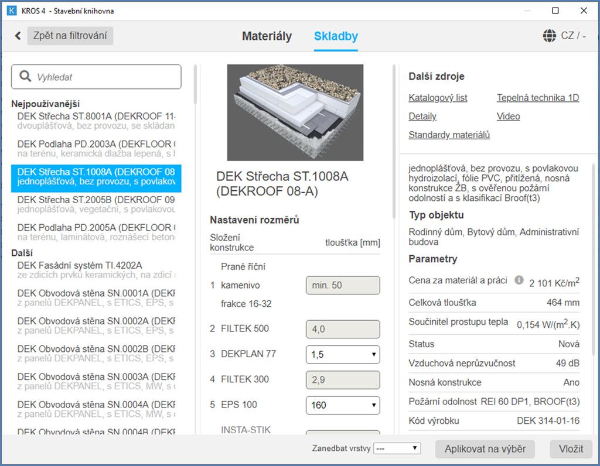
Task: Switch to the Skladby tab
Action: [336, 36]
